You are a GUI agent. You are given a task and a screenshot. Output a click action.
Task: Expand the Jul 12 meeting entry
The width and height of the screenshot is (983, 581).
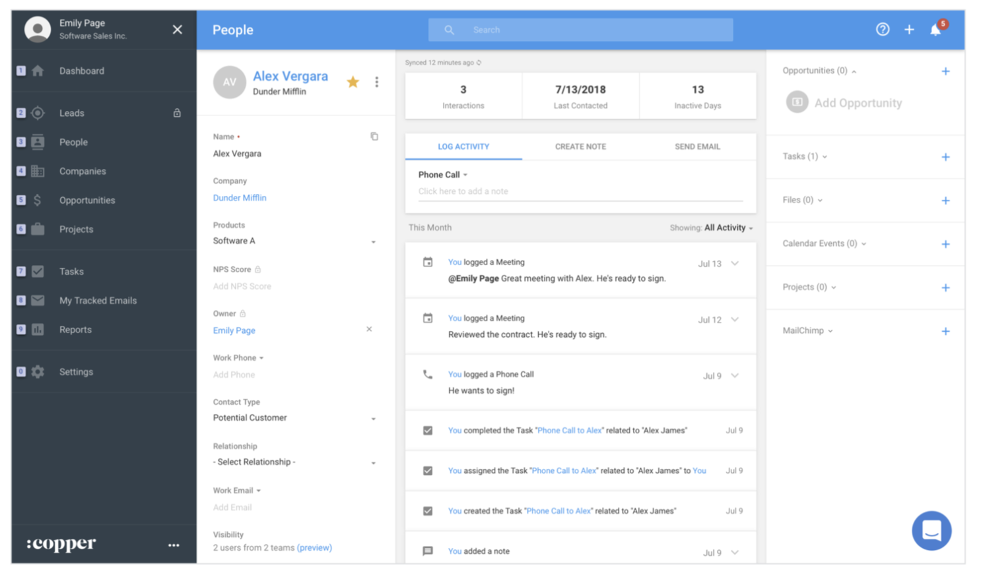point(735,319)
